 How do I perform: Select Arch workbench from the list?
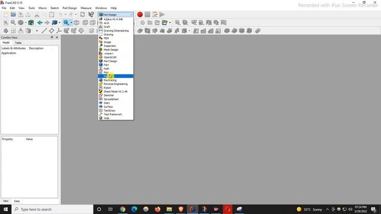(115, 23)
